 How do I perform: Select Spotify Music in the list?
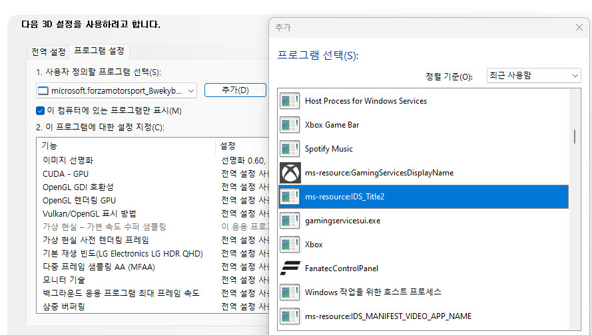click(424, 149)
